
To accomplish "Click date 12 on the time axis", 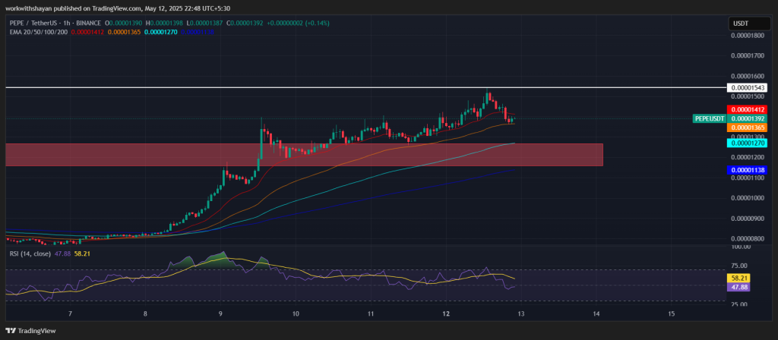I will point(446,313).
